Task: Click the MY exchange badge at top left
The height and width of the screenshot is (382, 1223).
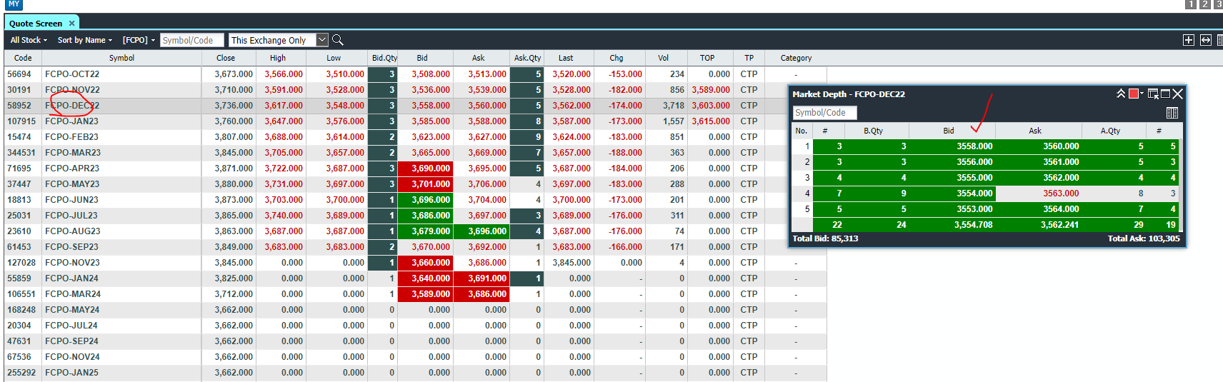Action: click(14, 4)
